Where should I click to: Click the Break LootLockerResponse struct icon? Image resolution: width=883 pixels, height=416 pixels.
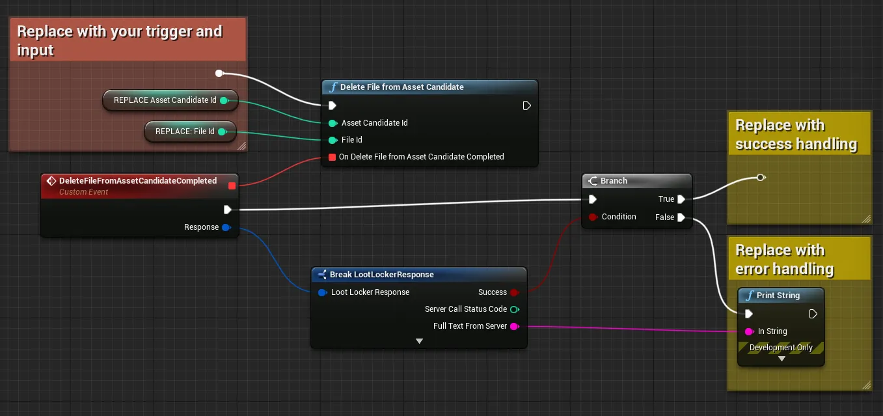(321, 275)
